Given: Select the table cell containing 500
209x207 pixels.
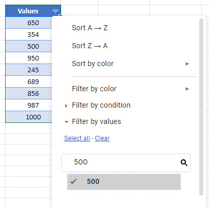Looking at the screenshot, I should click(x=29, y=46).
